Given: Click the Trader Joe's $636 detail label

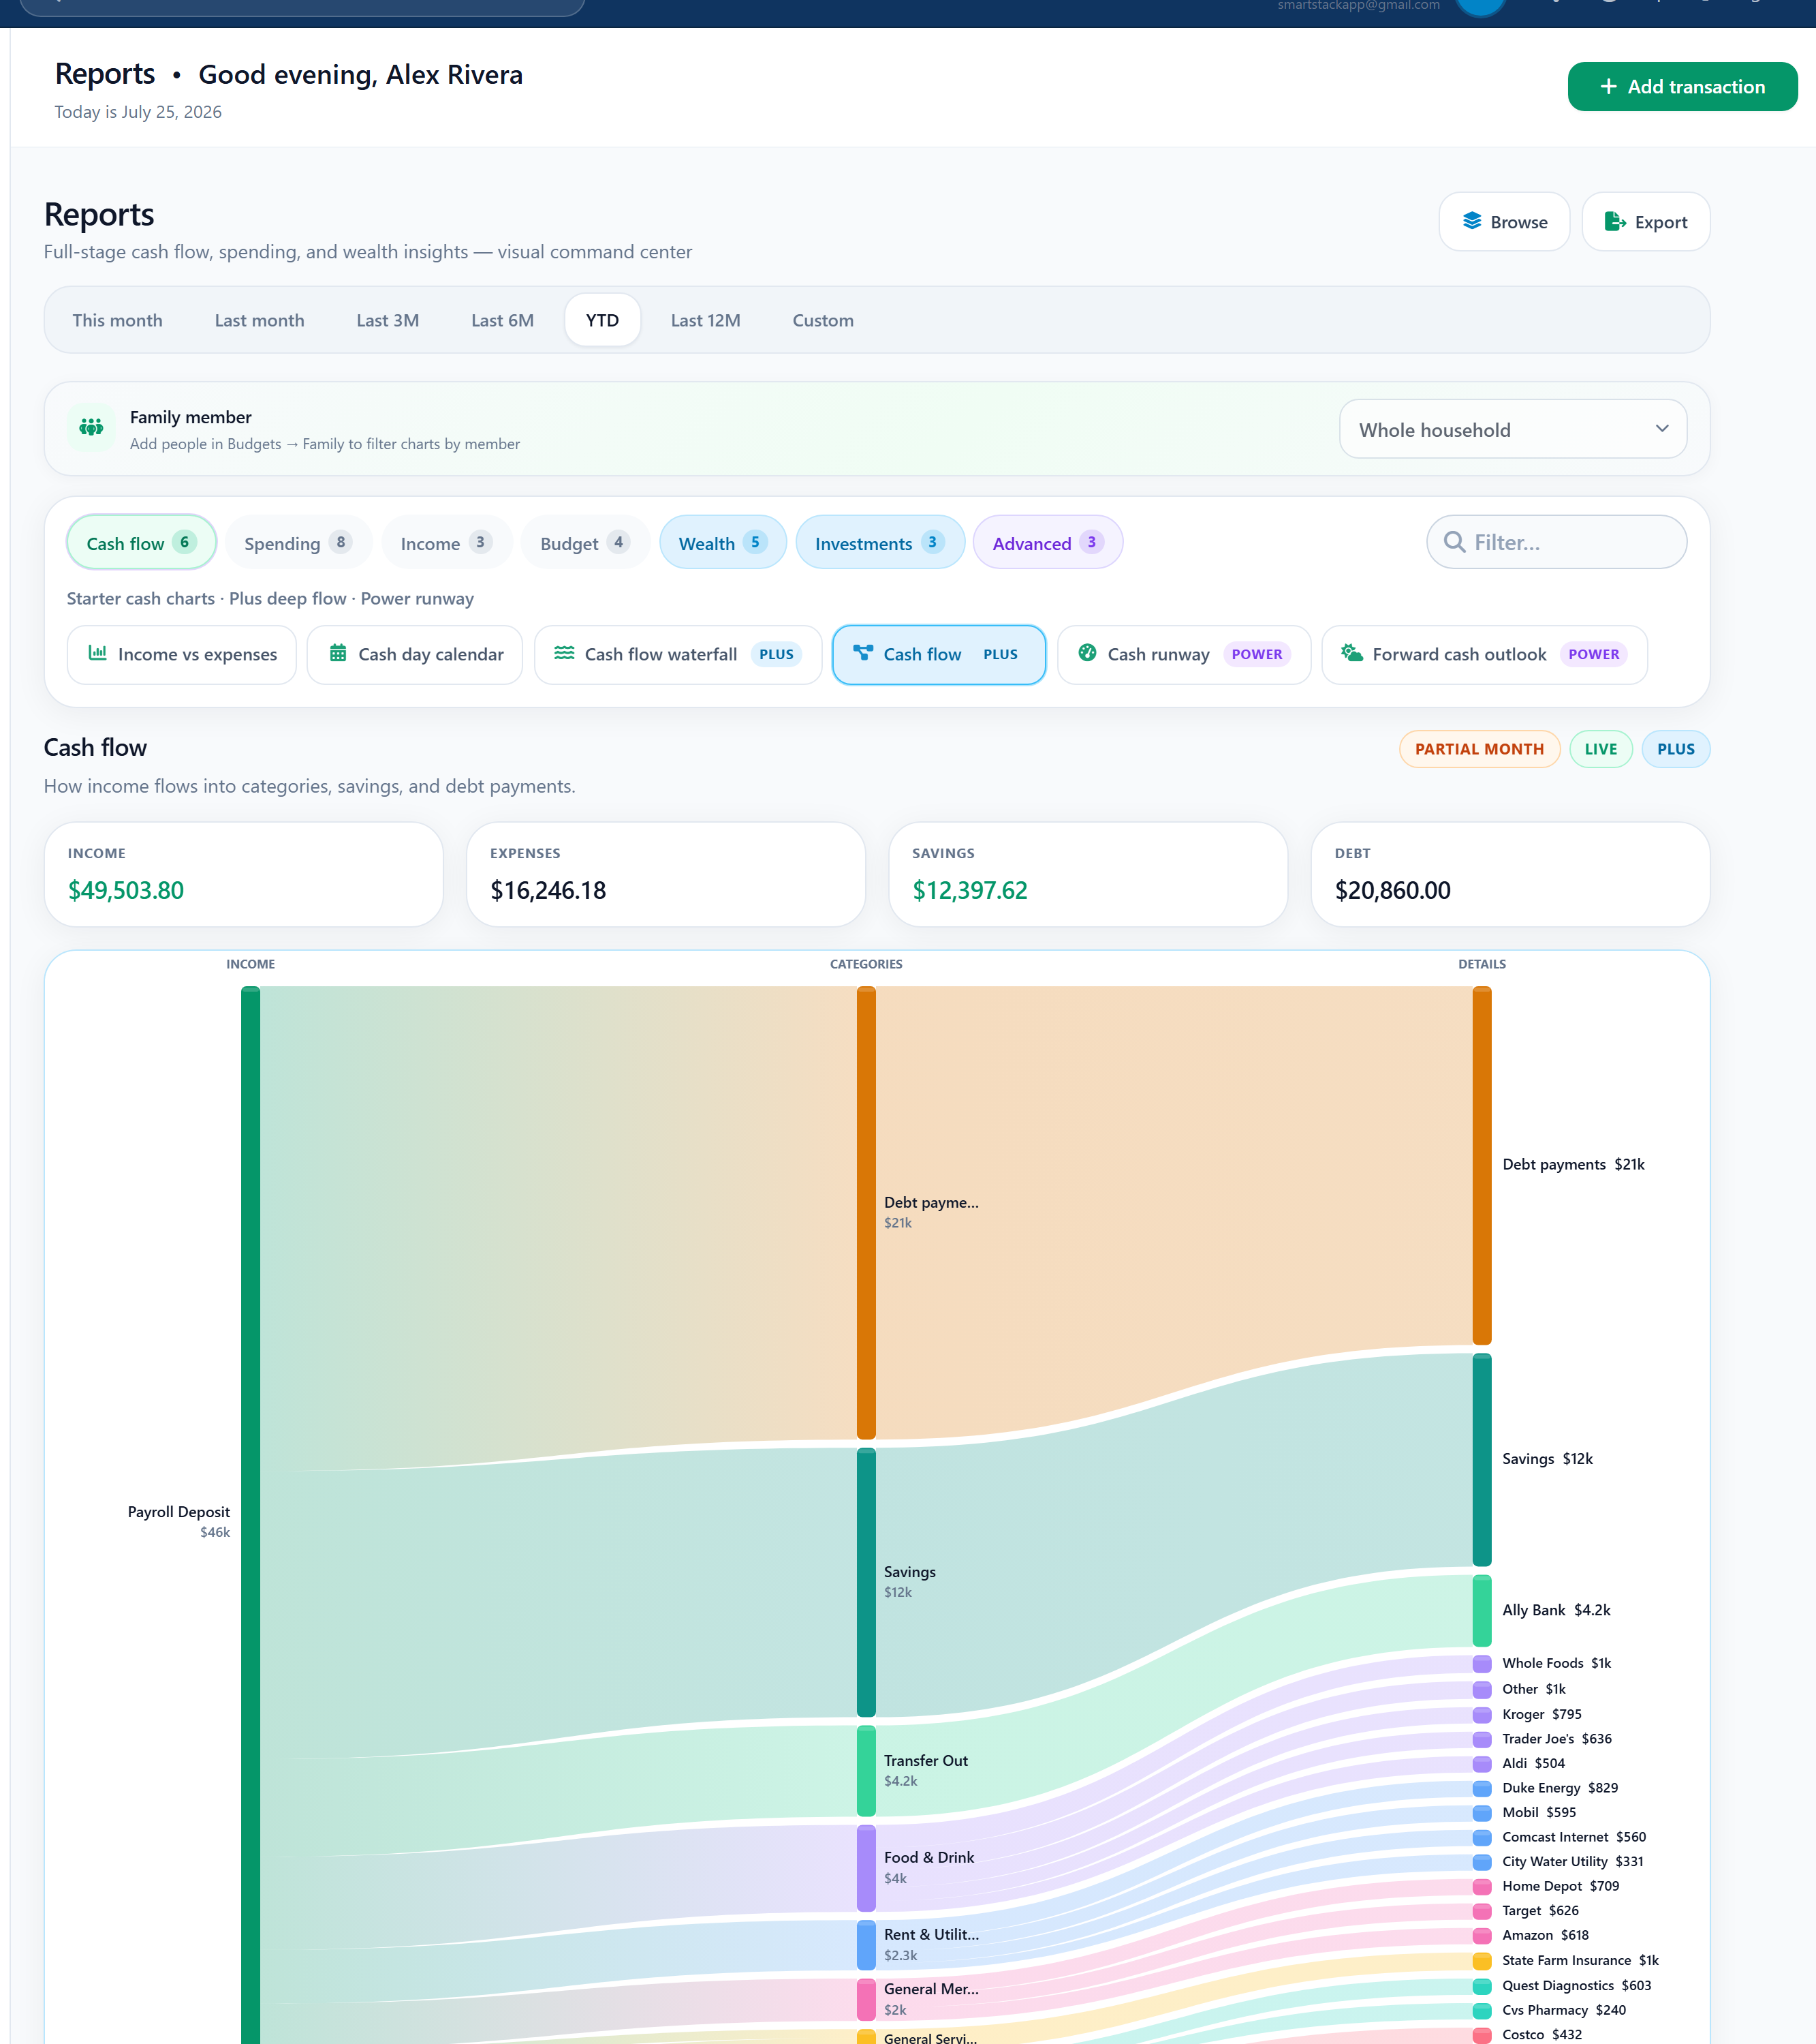Looking at the screenshot, I should [x=1556, y=1739].
